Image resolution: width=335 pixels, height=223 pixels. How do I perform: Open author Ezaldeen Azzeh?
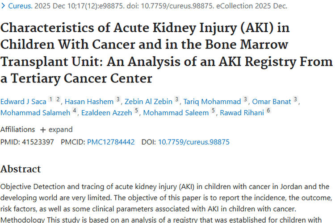point(106,113)
